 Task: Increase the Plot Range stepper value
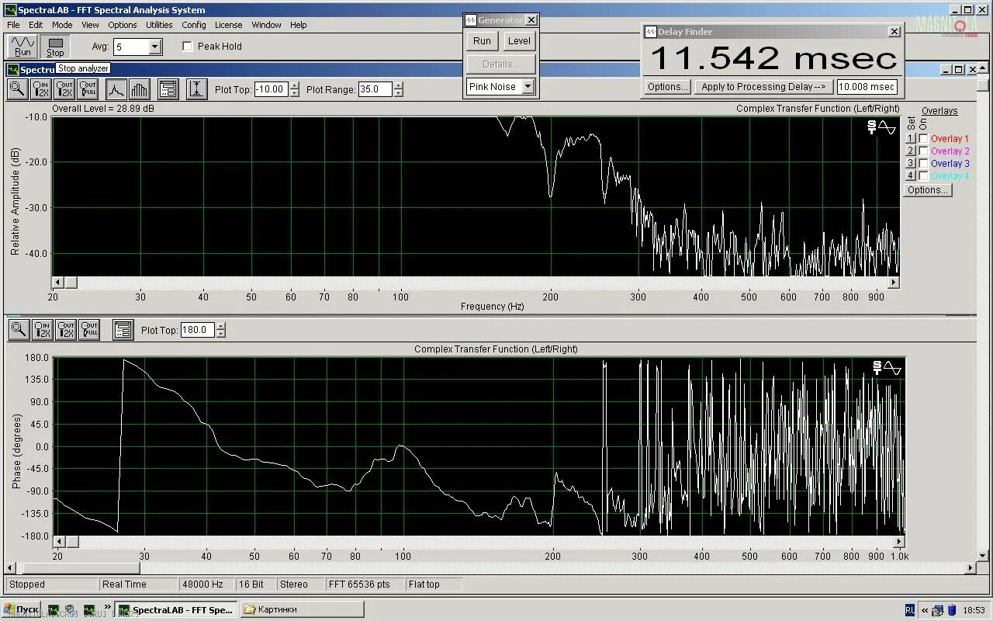pyautogui.click(x=398, y=85)
